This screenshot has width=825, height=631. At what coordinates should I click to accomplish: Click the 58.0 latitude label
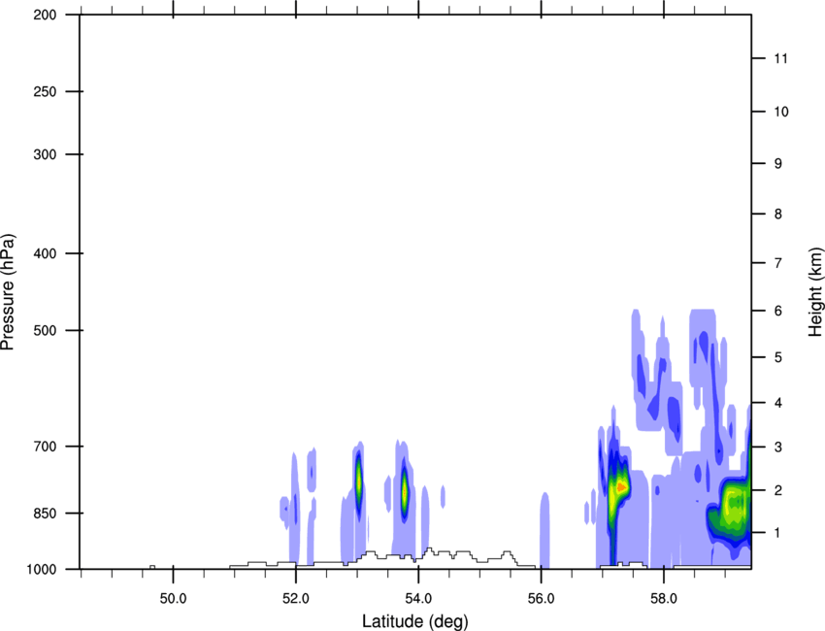click(664, 599)
